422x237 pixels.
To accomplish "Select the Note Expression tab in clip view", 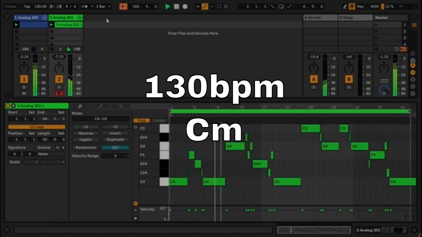I will point(120,106).
